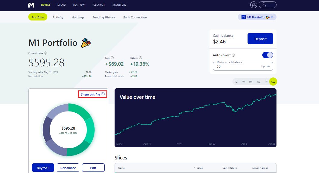Click the share icon beside Share this Pie
Image resolution: width=319 pixels, height=173 pixels.
[103, 94]
